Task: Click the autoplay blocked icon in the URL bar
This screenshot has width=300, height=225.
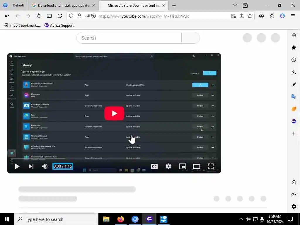Action: point(93,16)
